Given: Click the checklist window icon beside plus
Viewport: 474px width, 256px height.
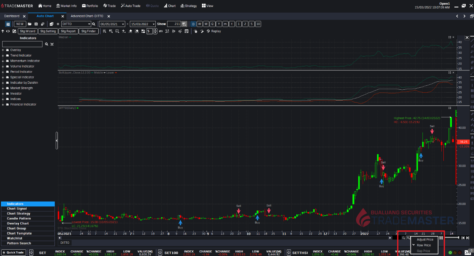Looking at the screenshot, I should click(51, 24).
